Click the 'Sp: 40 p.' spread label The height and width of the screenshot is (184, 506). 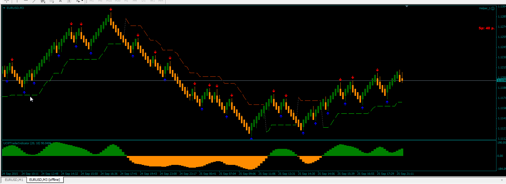486,28
